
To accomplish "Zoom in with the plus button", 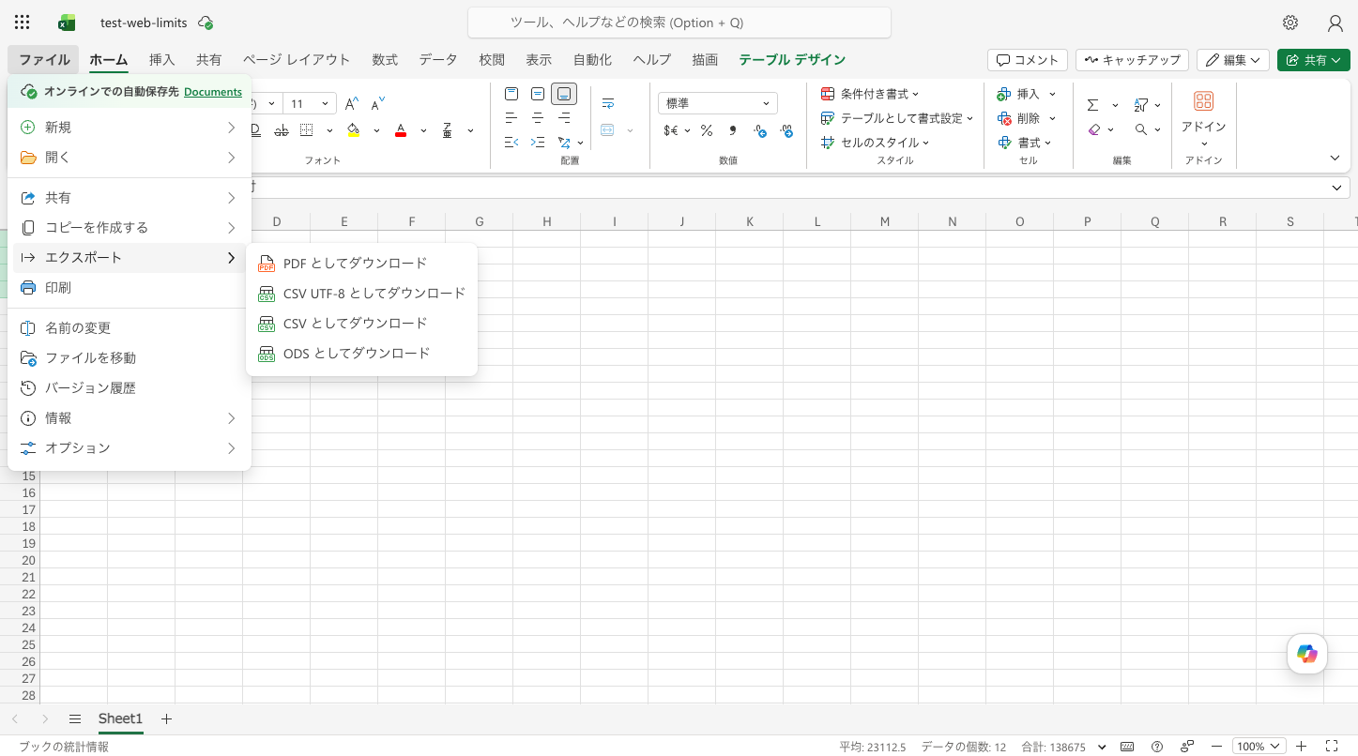I will (1301, 747).
